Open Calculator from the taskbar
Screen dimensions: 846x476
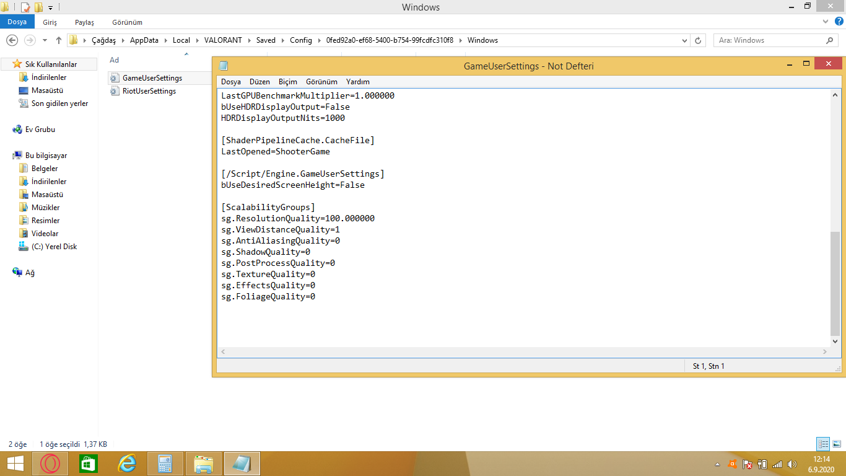click(165, 464)
